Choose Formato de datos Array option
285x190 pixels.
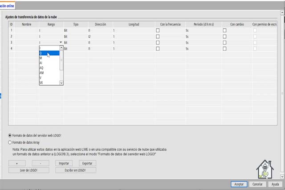pyautogui.click(x=11, y=142)
